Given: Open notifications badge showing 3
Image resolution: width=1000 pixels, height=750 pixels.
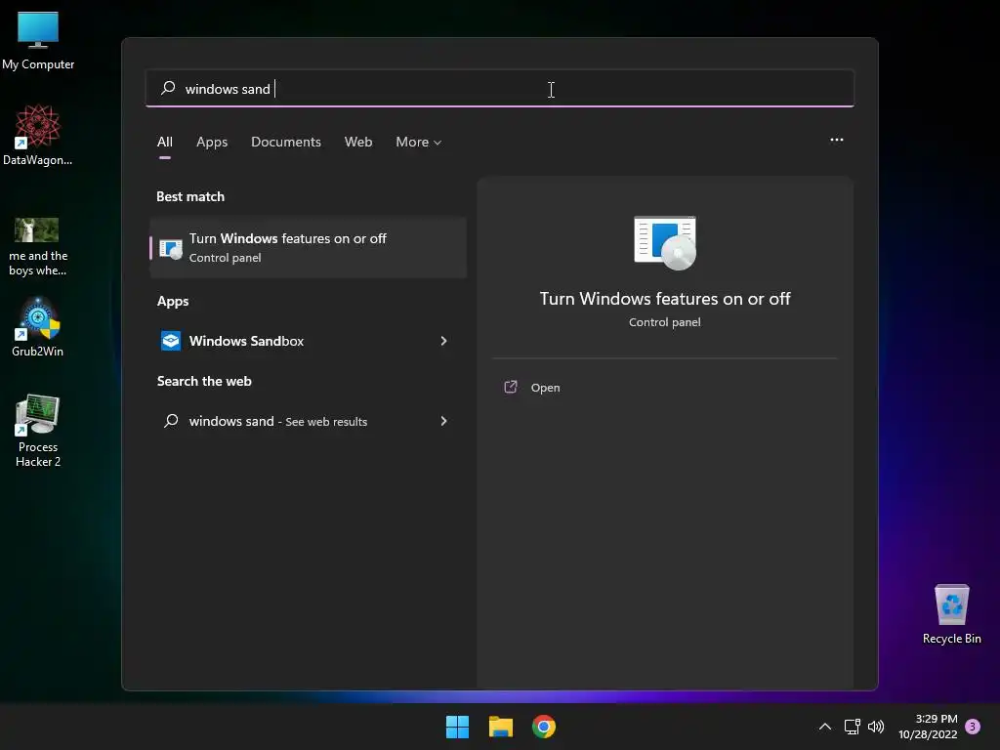Looking at the screenshot, I should click(x=973, y=727).
